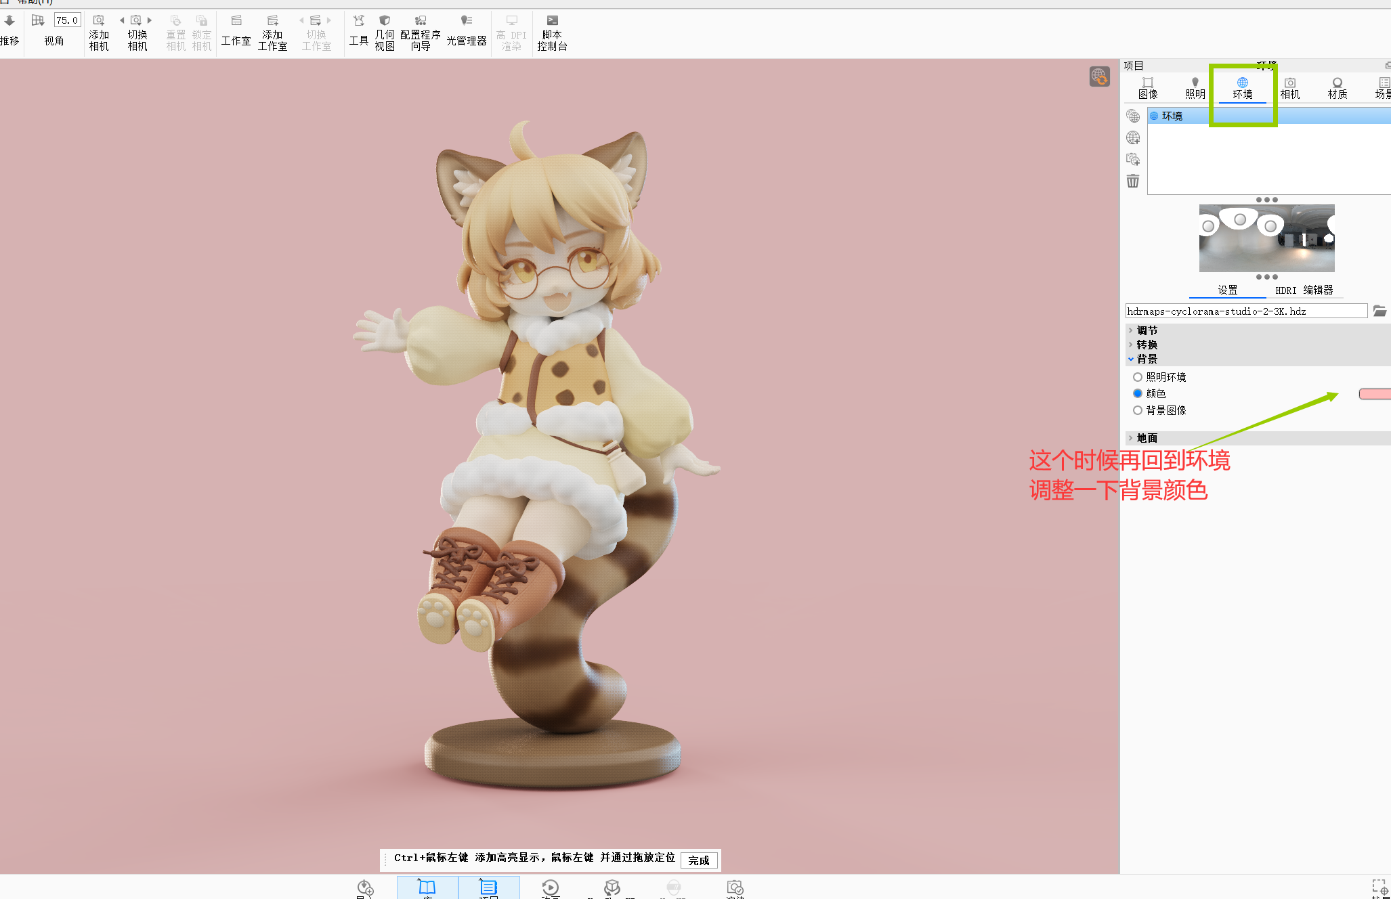
Task: Open the pink background color swatch
Action: (x=1375, y=394)
